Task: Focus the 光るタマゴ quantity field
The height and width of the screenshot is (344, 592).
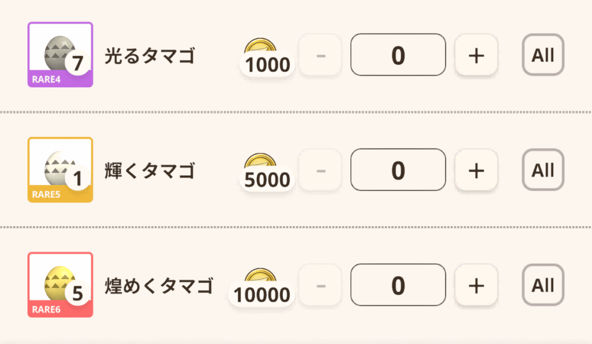Action: 398,55
